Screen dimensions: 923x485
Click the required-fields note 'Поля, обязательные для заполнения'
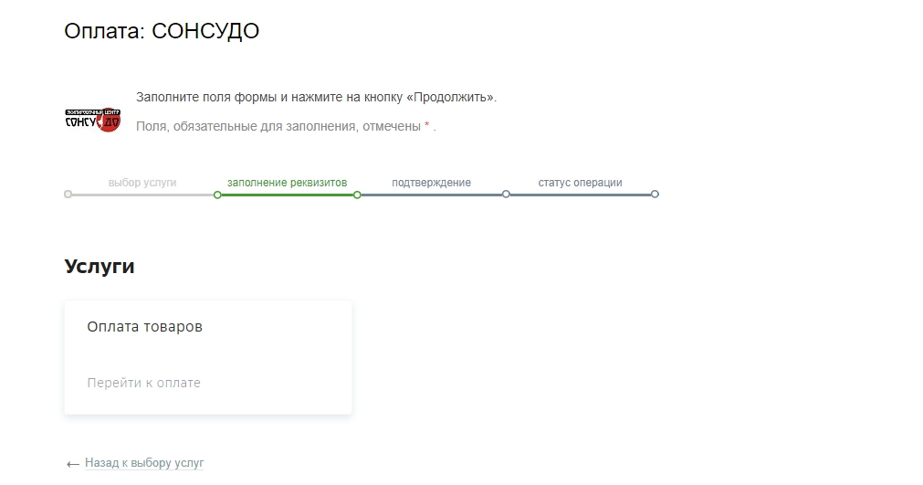click(247, 126)
